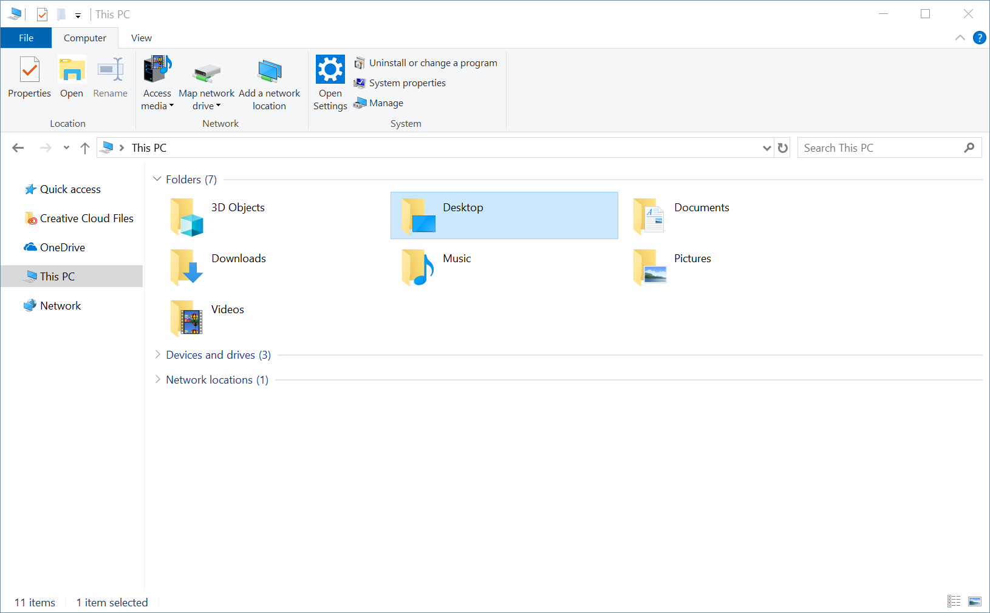Collapse the Folders section
990x613 pixels.
pyautogui.click(x=157, y=179)
